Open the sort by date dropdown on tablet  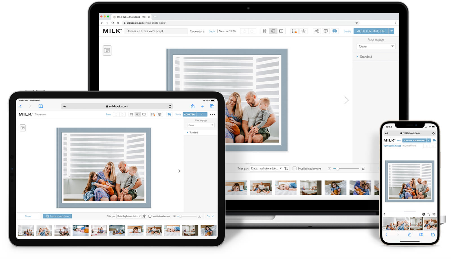point(129,216)
